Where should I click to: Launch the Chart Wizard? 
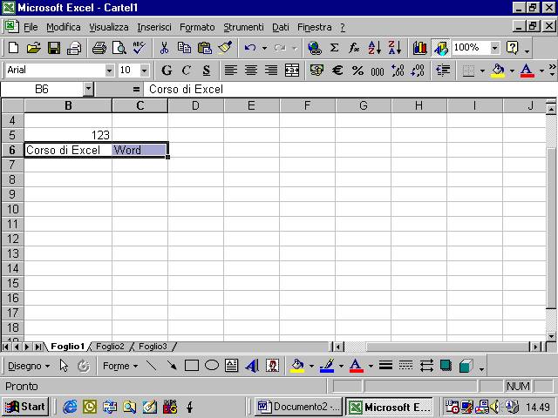[x=420, y=48]
